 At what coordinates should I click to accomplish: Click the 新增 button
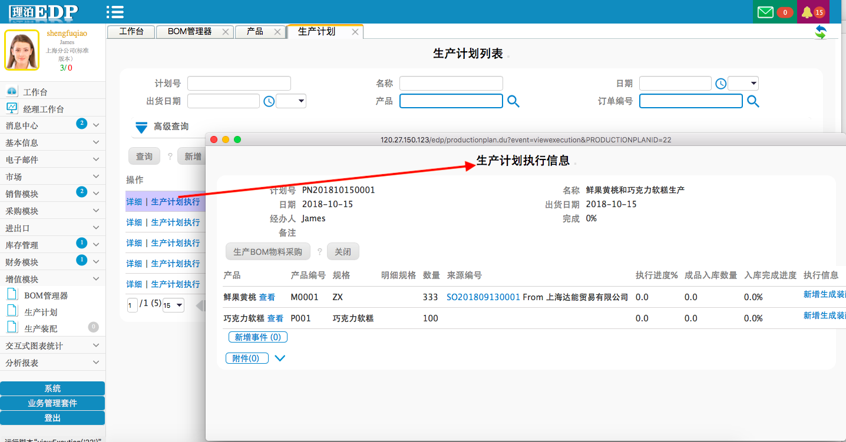(x=192, y=156)
